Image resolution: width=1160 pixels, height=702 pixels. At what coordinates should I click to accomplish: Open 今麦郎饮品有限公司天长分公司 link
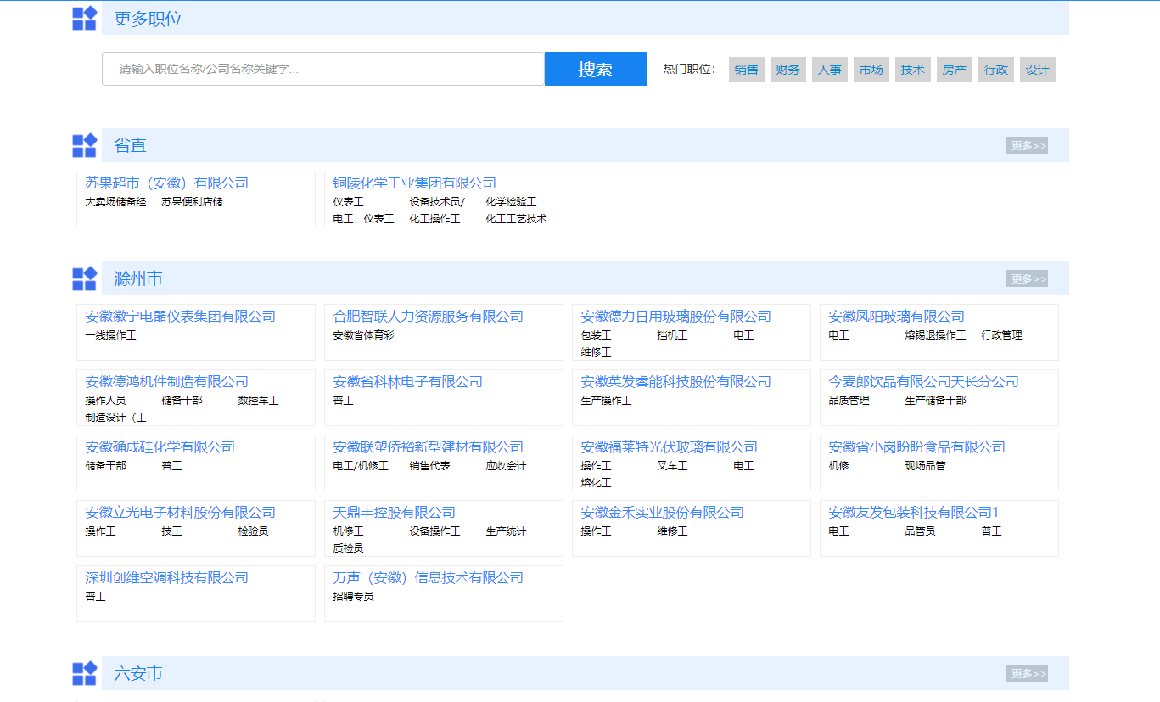tap(924, 381)
